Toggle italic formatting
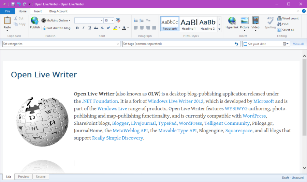Image resolution: width=307 pixels, height=182 pixels. [84, 28]
